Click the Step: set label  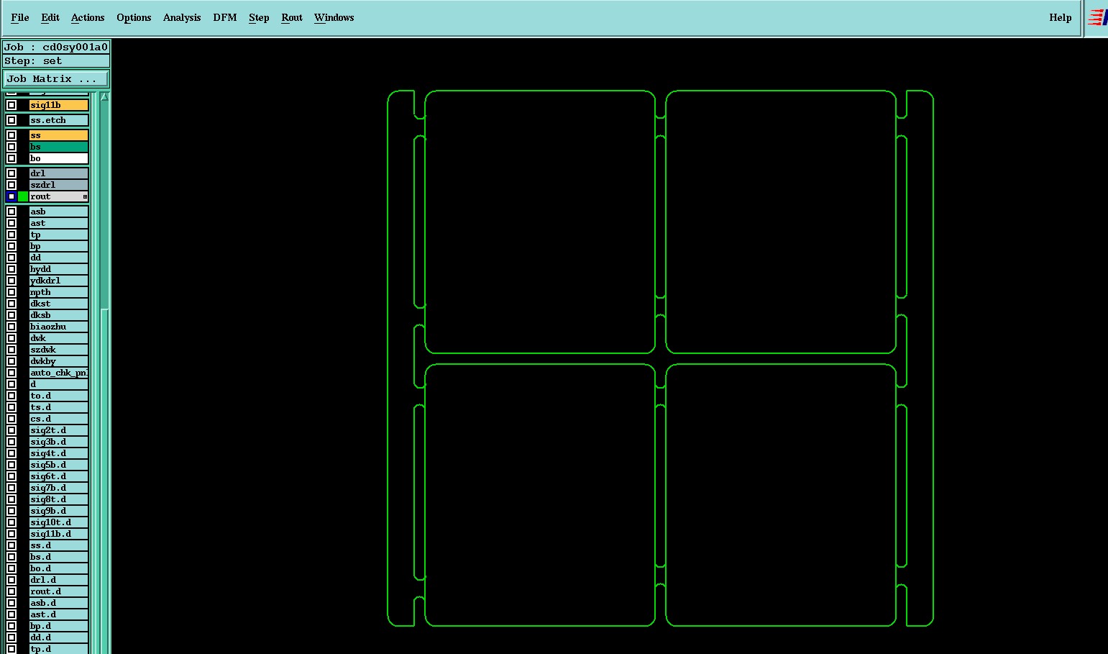(56, 60)
